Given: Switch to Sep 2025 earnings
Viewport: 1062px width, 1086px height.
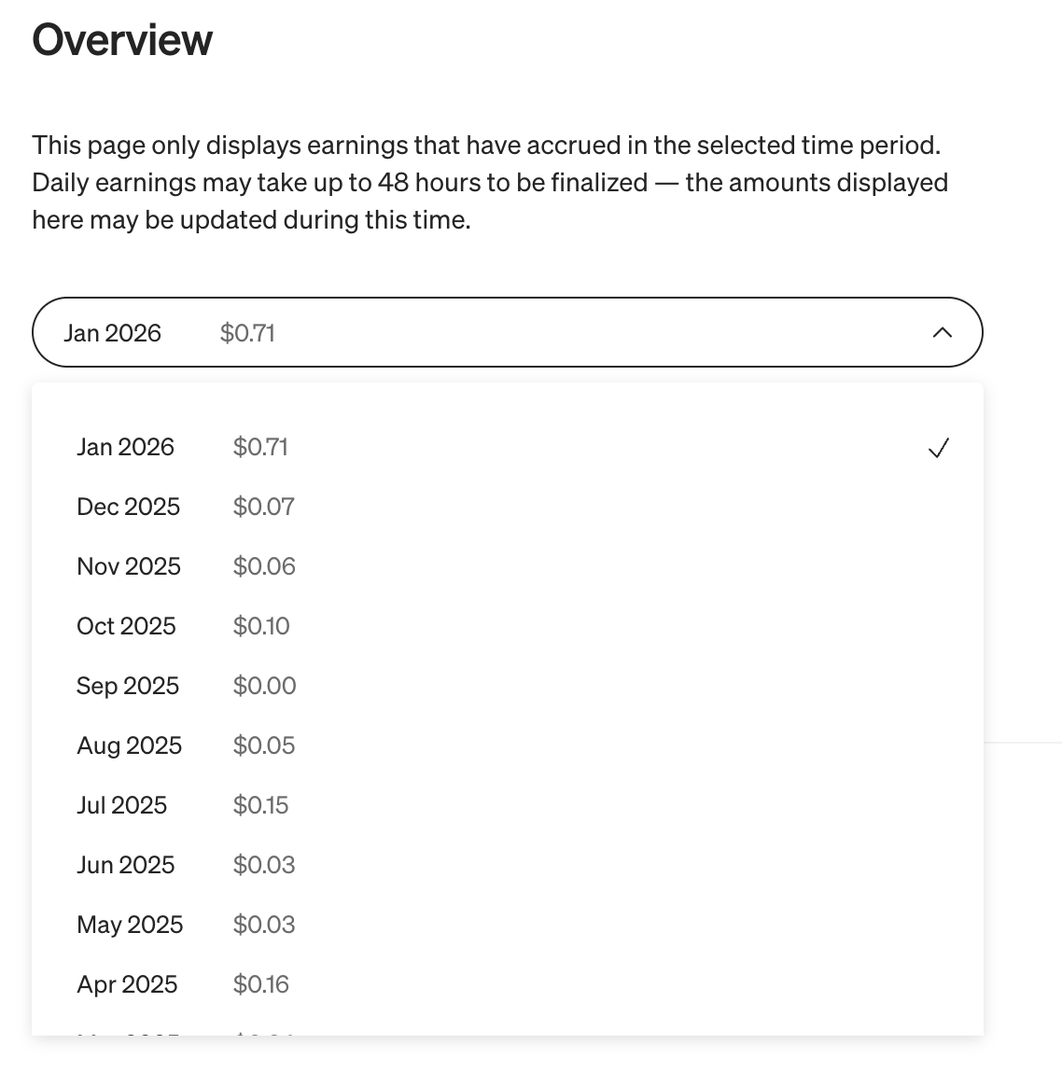Looking at the screenshot, I should [128, 686].
